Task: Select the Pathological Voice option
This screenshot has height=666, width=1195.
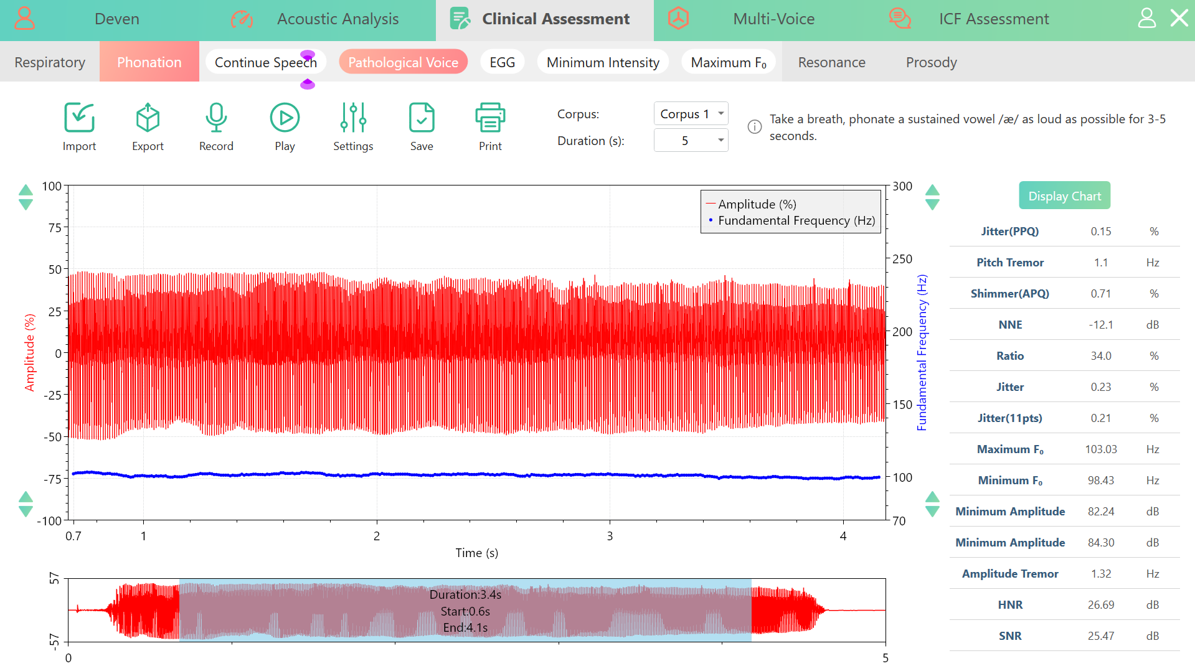Action: pyautogui.click(x=403, y=62)
